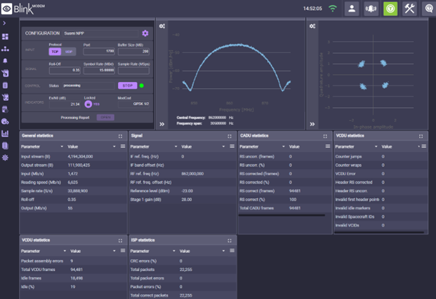Maximize the Signal panel
Image resolution: width=436 pixels, height=299 pixels.
point(230,136)
